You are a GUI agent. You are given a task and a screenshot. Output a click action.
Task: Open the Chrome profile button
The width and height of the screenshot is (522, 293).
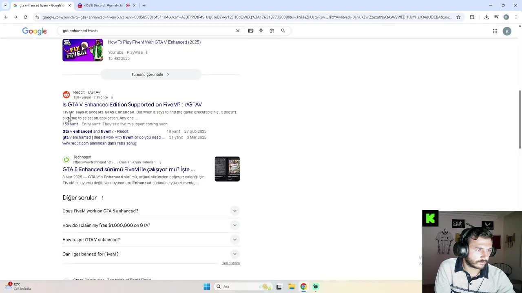click(x=506, y=17)
